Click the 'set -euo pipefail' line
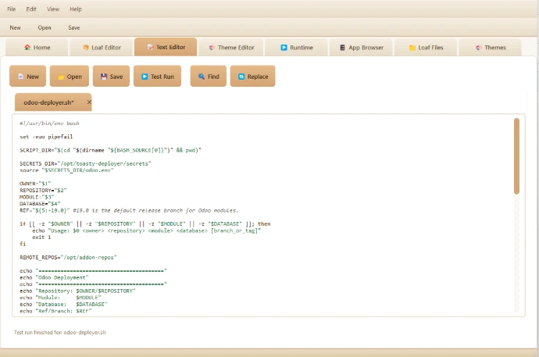 pyautogui.click(x=46, y=137)
